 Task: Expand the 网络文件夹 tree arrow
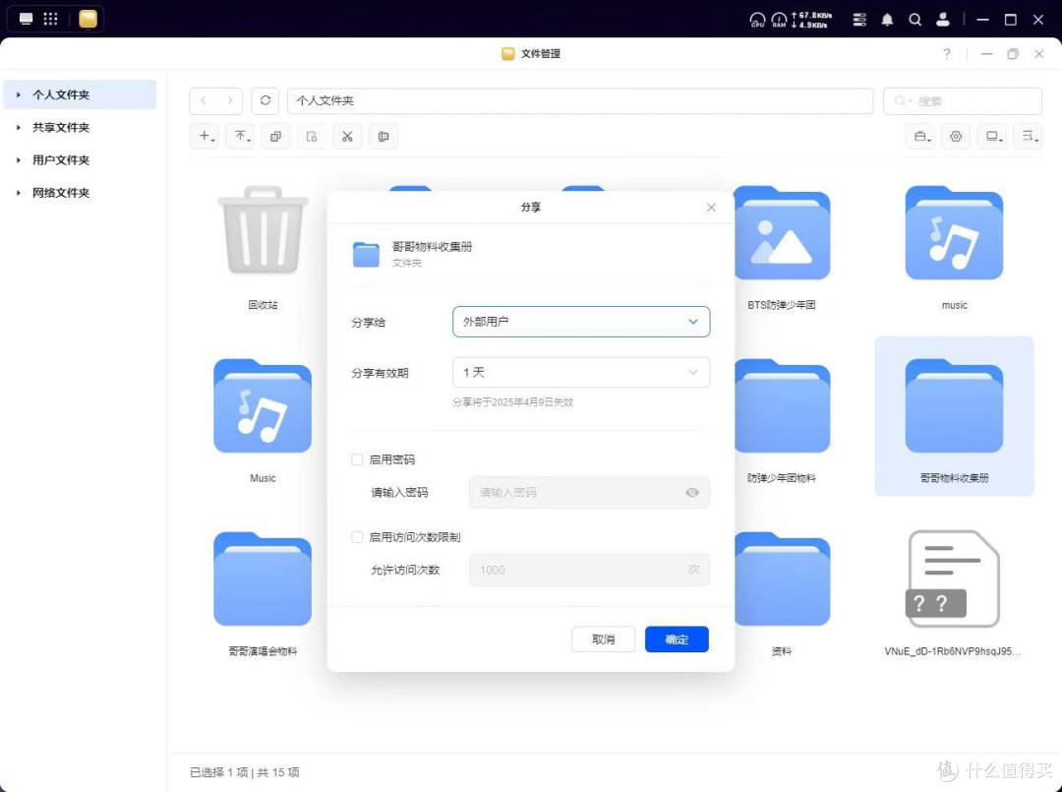(x=19, y=193)
